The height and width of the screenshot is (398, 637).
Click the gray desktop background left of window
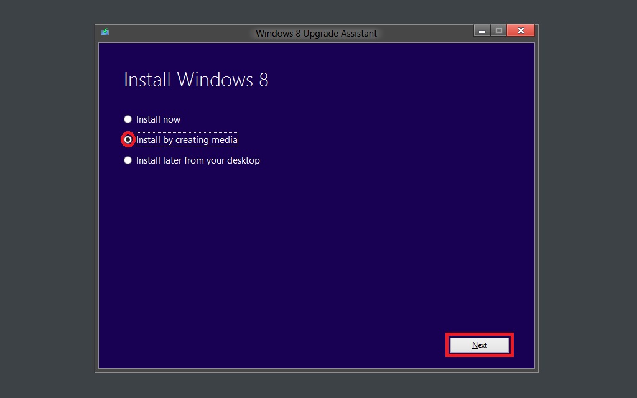(x=47, y=199)
